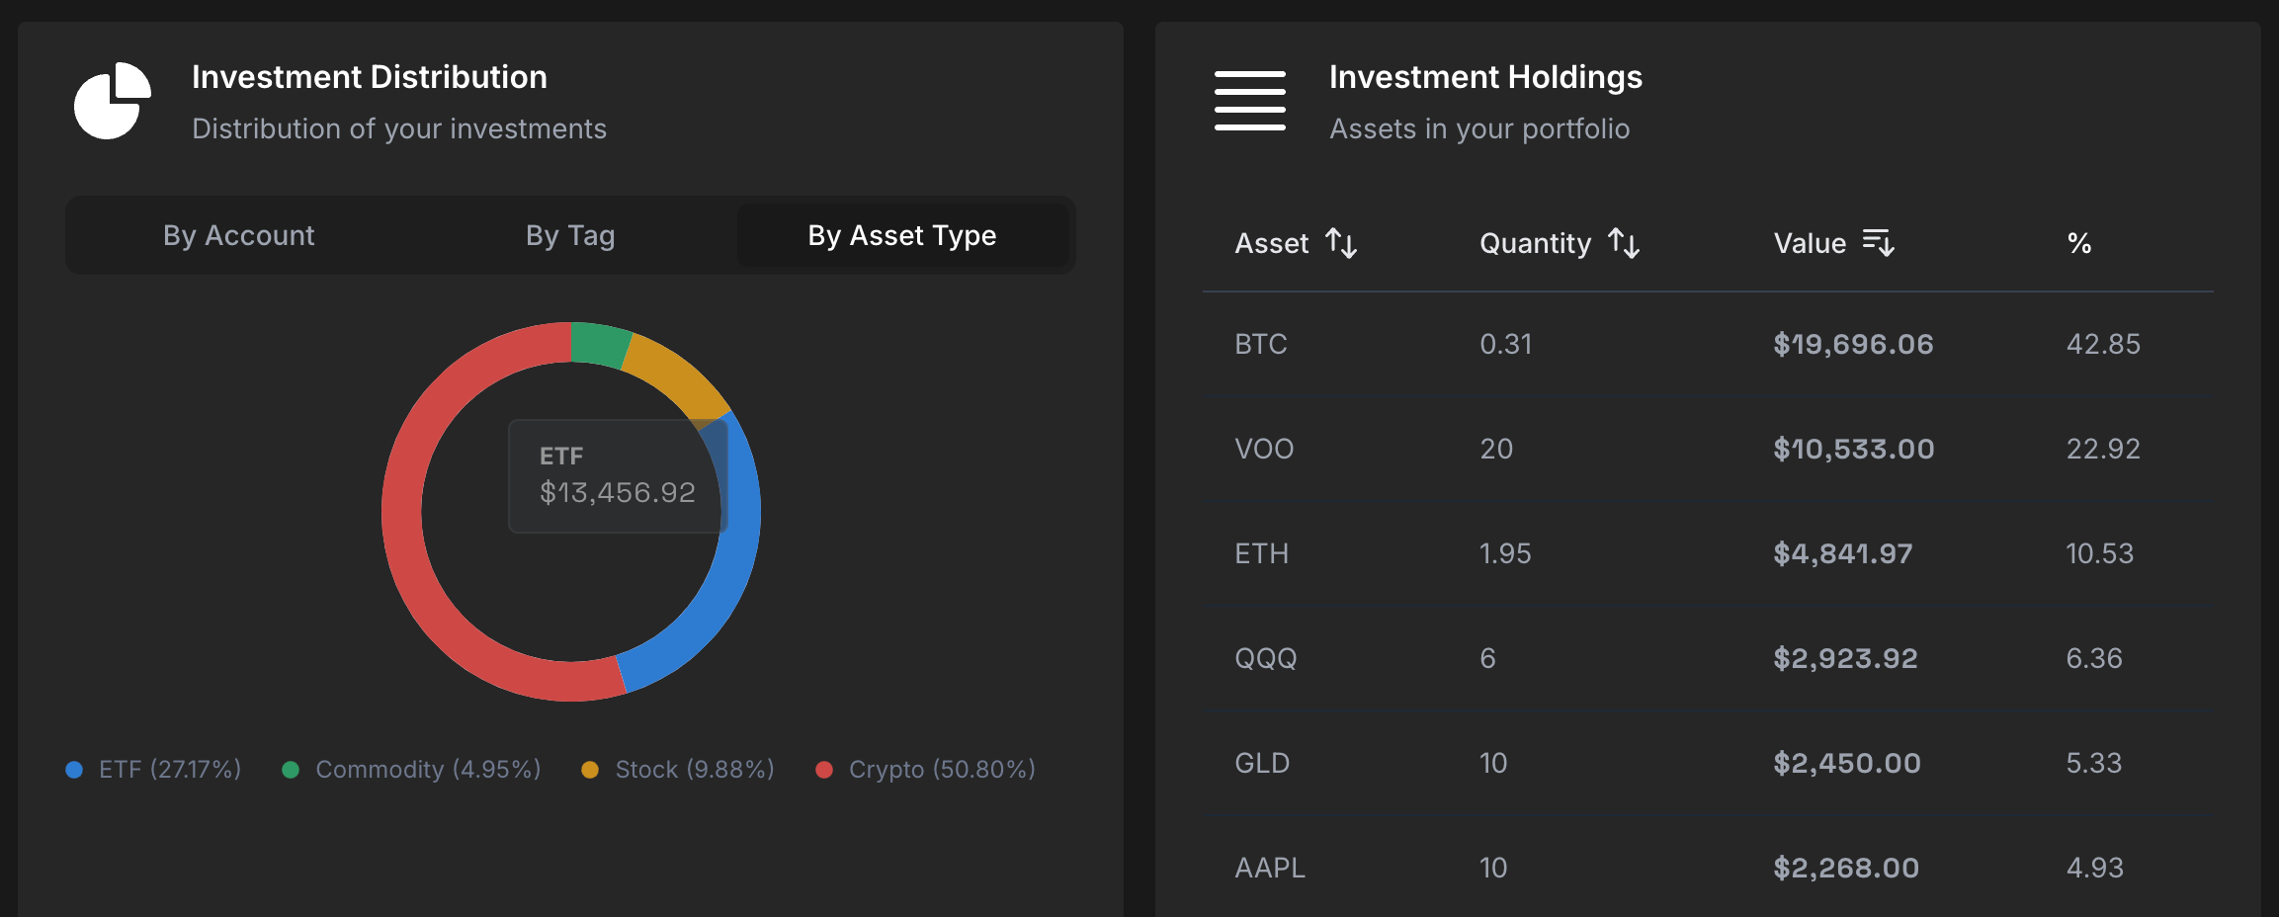This screenshot has width=2279, height=917.
Task: Toggle the Commodity series in the legend
Action: (x=415, y=769)
